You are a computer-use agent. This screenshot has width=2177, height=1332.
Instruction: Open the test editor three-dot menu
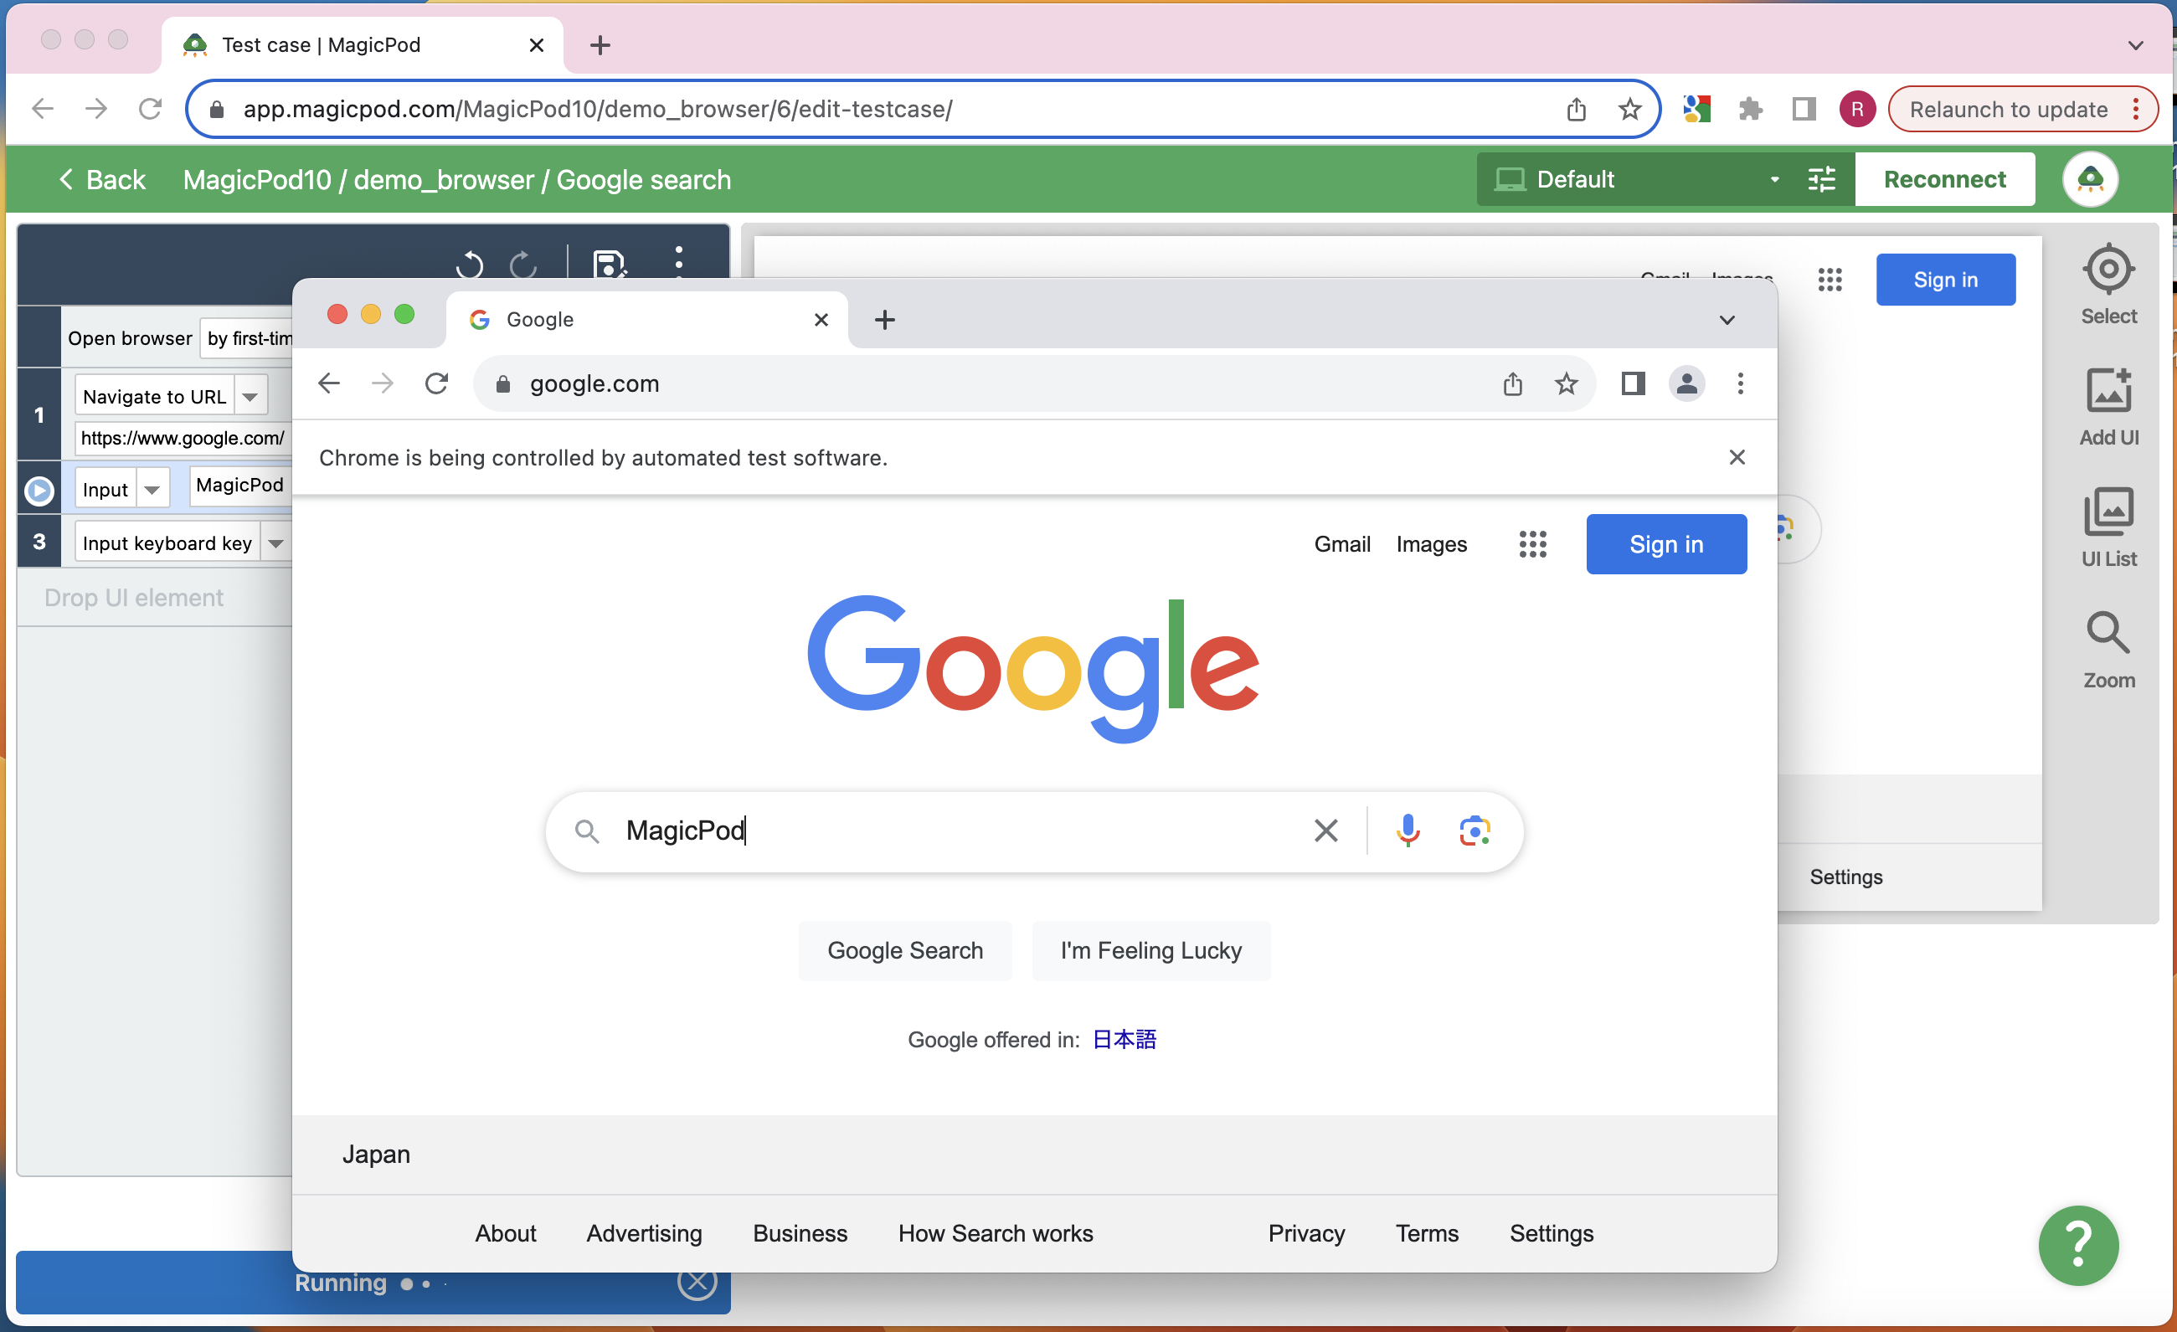point(678,261)
